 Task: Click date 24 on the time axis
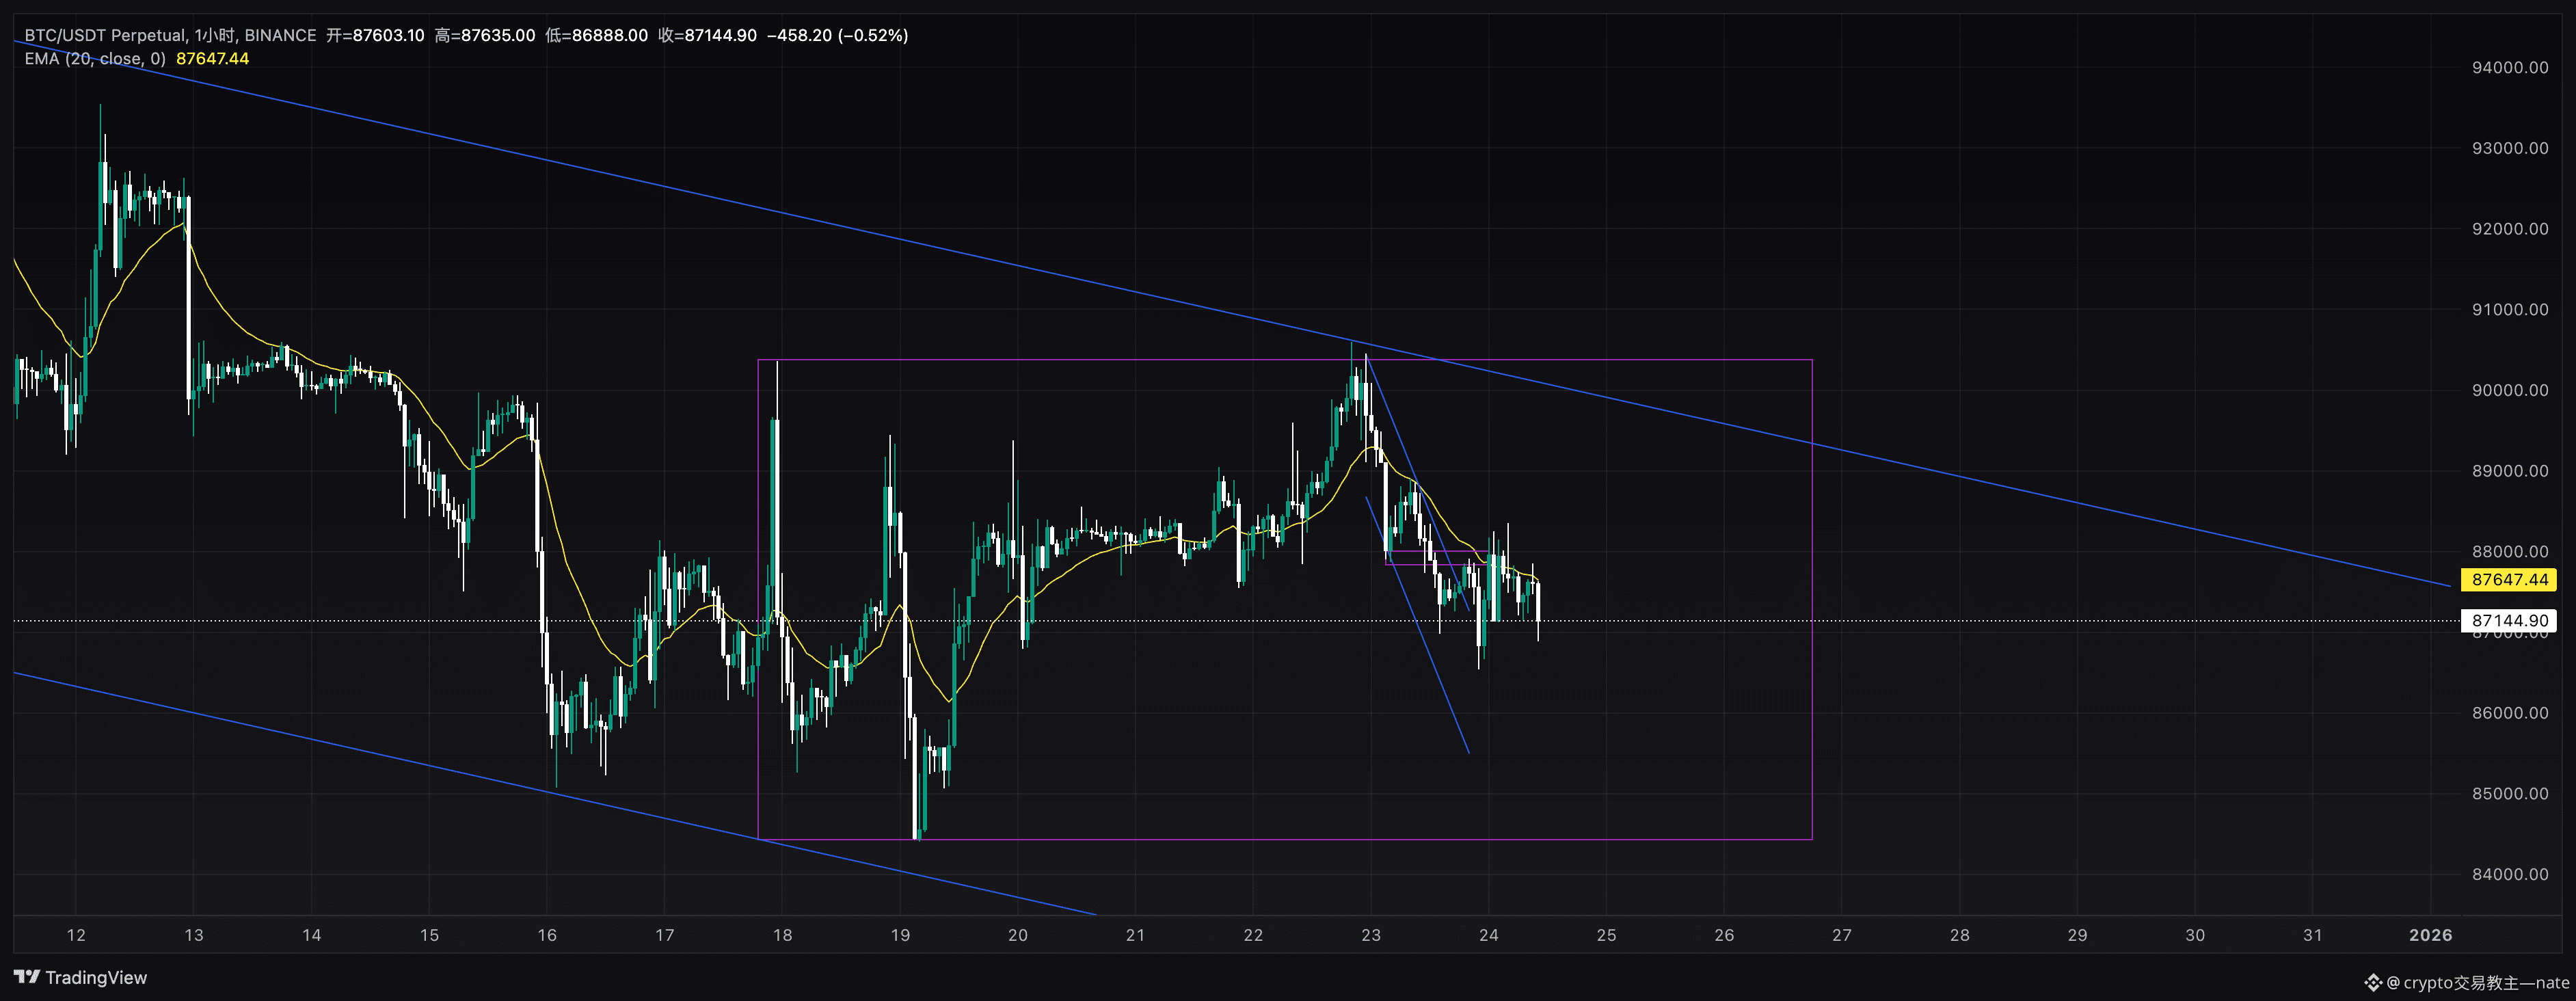[x=1489, y=935]
